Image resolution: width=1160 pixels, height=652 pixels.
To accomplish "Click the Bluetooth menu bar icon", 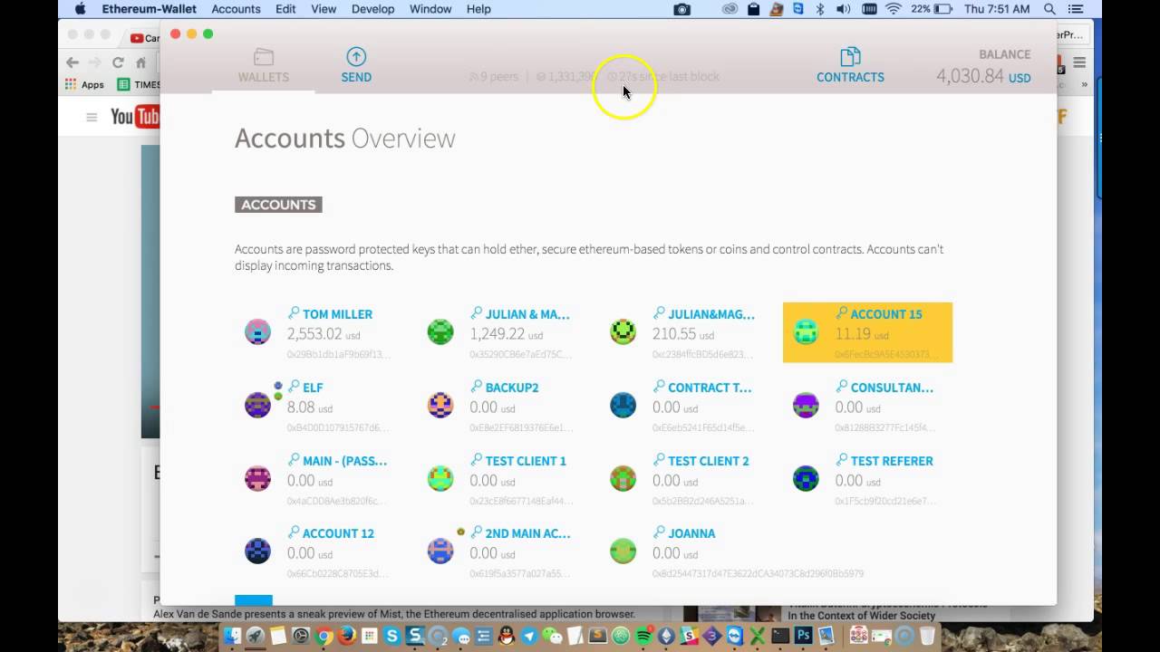I will click(821, 9).
